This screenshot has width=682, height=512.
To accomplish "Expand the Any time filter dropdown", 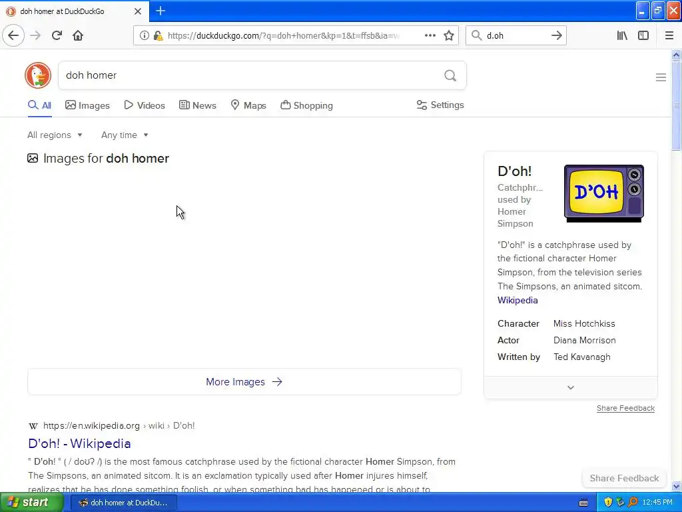I will point(125,135).
